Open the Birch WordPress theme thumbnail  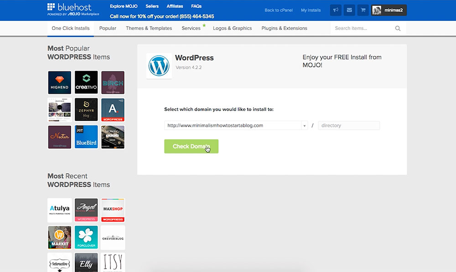113,83
